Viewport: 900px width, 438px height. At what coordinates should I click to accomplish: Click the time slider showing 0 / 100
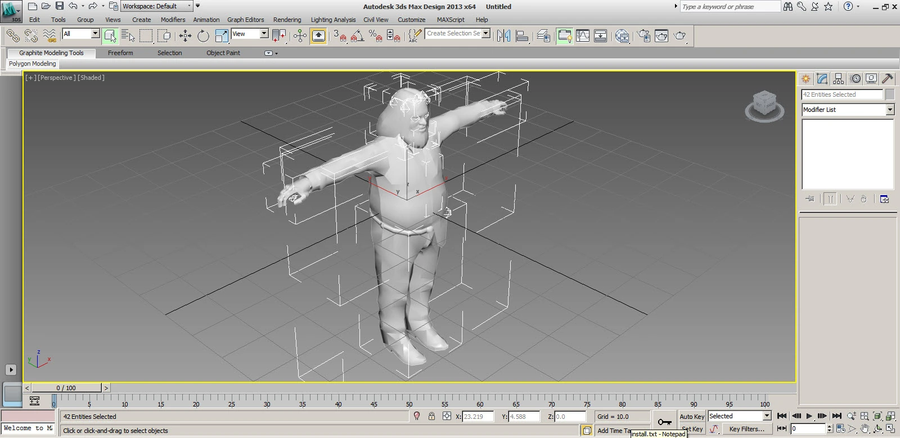click(x=66, y=388)
